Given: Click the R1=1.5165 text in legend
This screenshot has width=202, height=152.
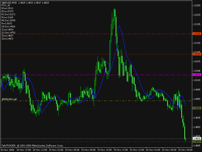Looking at the screenshot, I should 7,18.
